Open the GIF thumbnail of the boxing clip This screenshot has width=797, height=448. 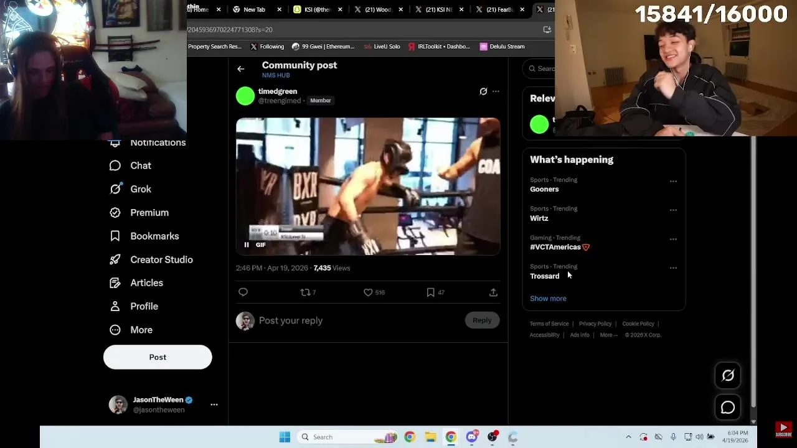coord(368,187)
